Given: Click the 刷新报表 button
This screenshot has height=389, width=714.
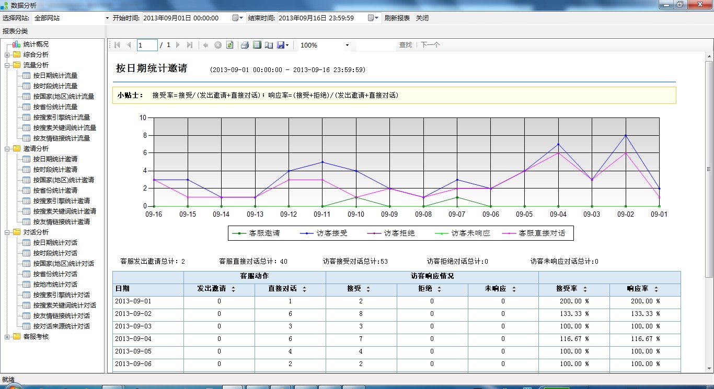Looking at the screenshot, I should (x=397, y=18).
